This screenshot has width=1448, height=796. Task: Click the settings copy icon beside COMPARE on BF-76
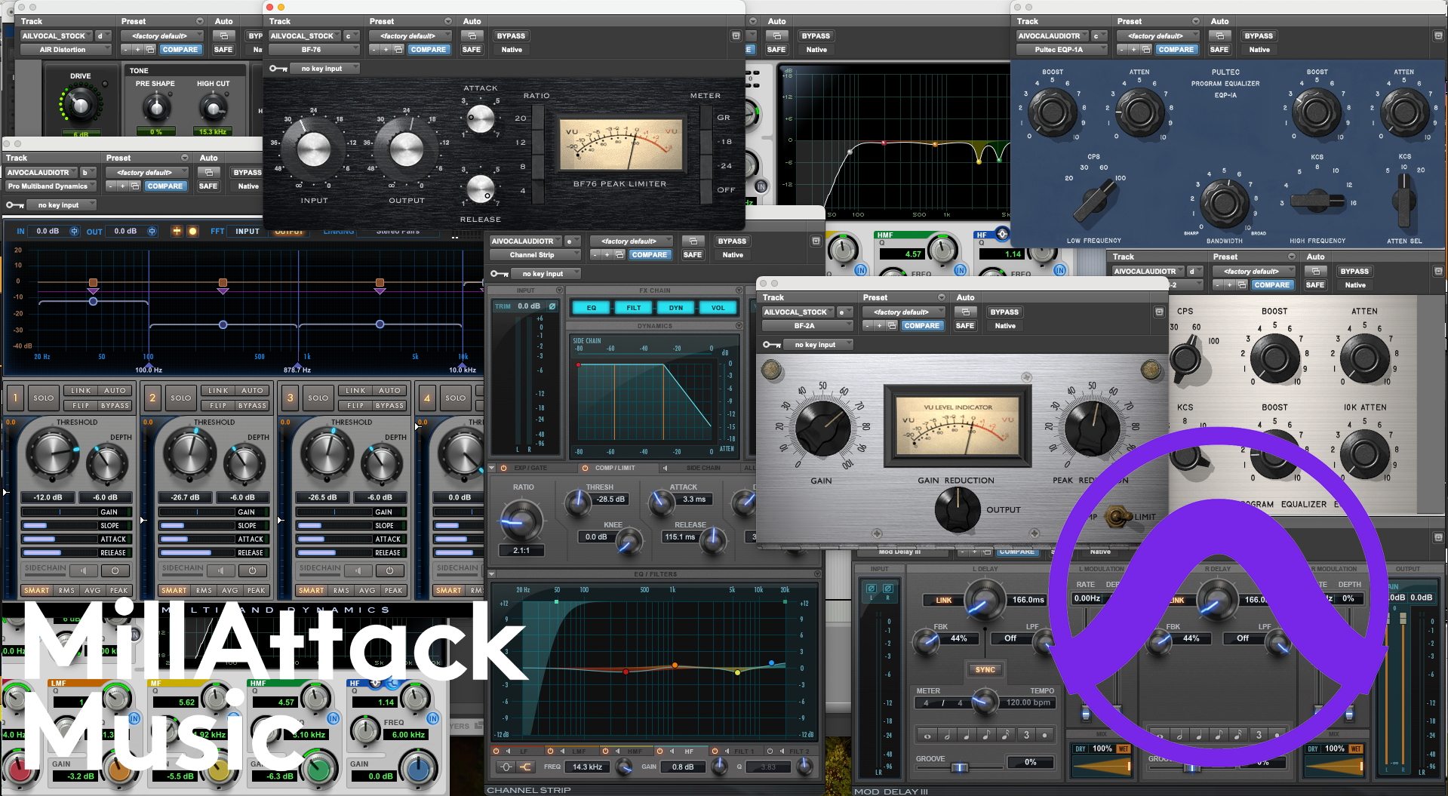pyautogui.click(x=398, y=50)
